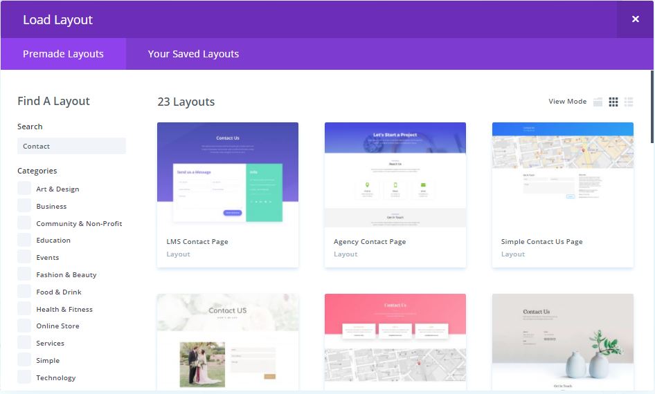Select grid view mode icon
Viewport: 655px width, 394px height.
coord(613,102)
